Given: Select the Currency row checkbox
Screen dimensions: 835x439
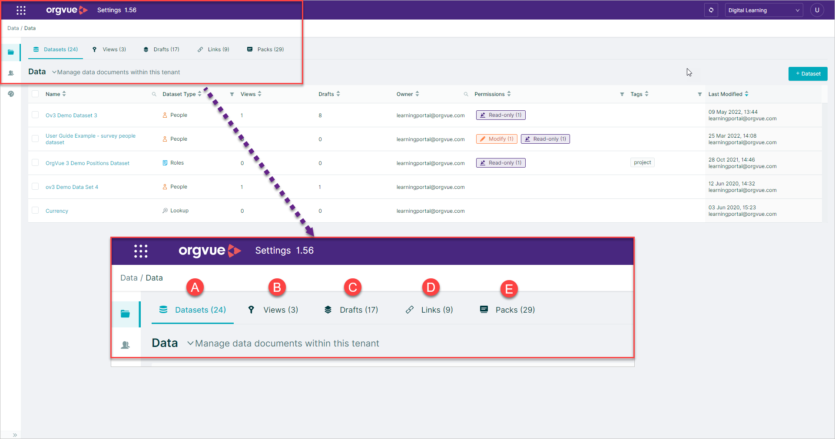Looking at the screenshot, I should (35, 210).
